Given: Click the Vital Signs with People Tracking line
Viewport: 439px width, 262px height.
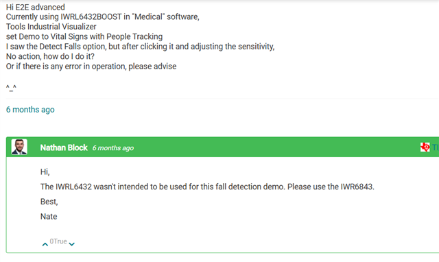Looking at the screenshot, I should tap(84, 36).
